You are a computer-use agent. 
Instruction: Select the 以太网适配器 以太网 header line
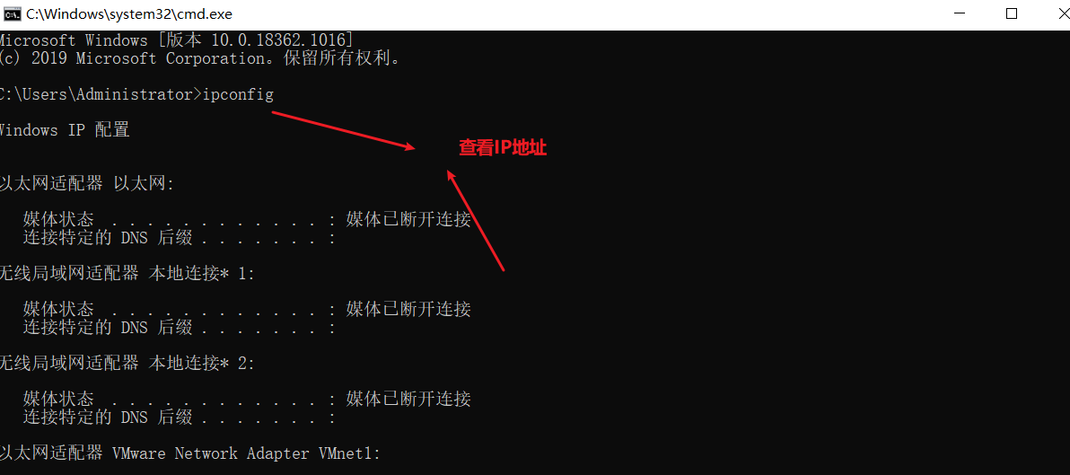point(87,184)
